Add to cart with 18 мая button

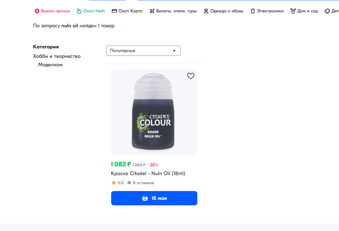[154, 198]
